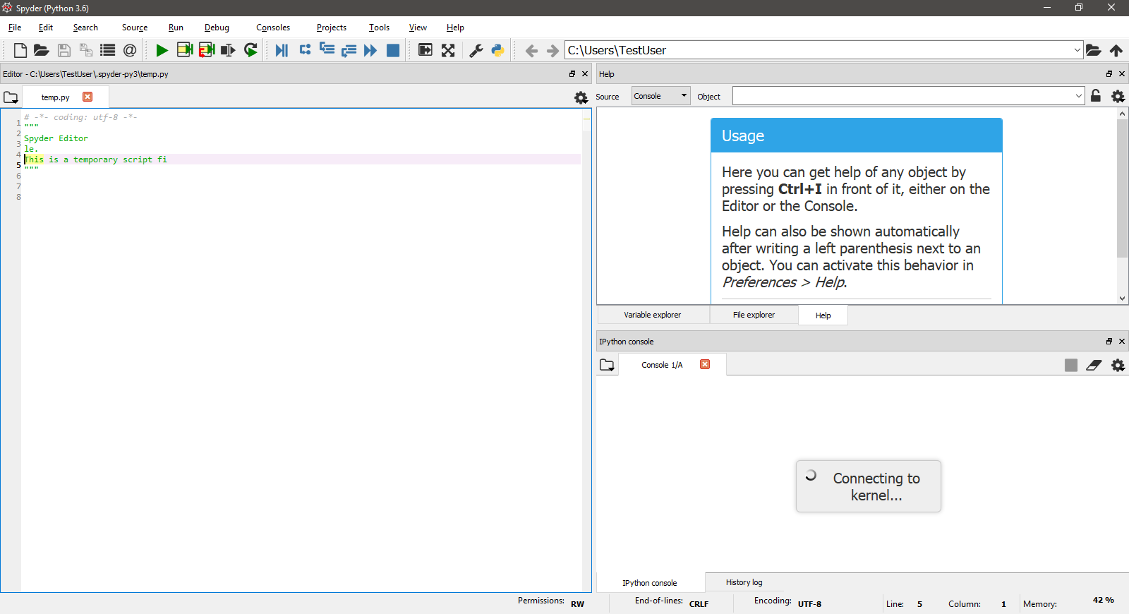Image resolution: width=1129 pixels, height=614 pixels.
Task: Select the Help pane tab
Action: tap(823, 315)
